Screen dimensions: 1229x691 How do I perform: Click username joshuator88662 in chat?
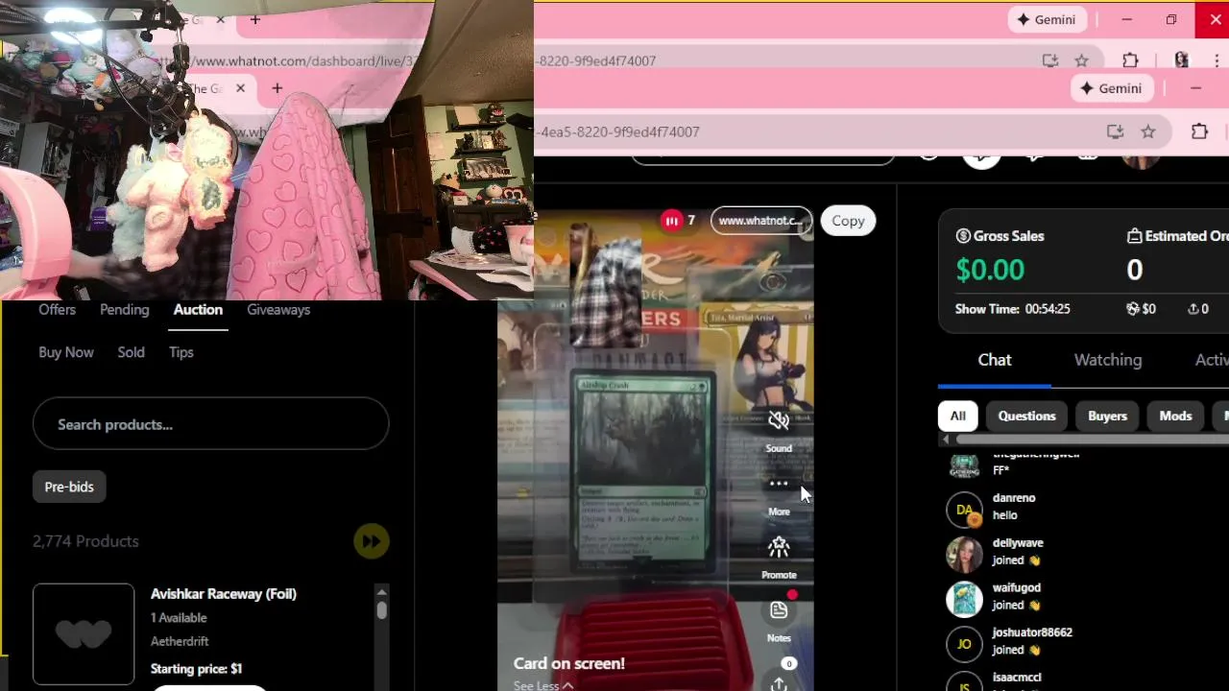pos(1032,632)
